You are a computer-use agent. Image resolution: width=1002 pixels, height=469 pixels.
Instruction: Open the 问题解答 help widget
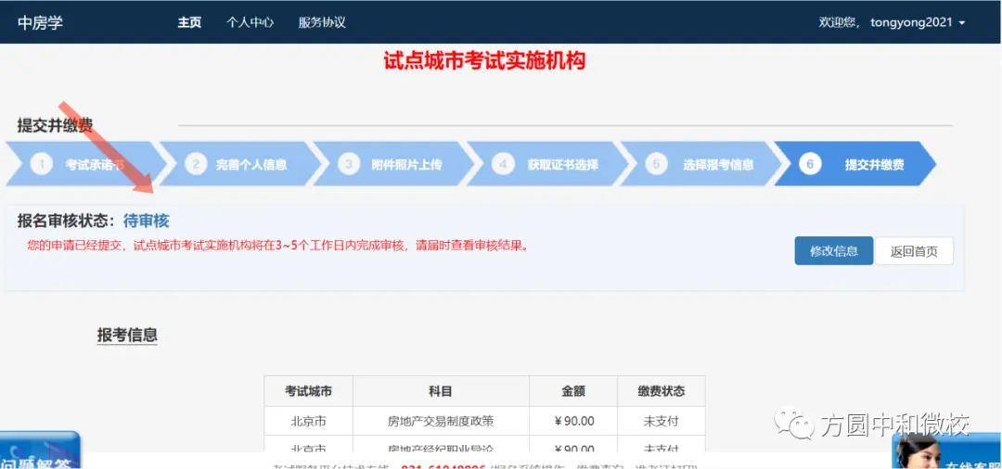[39, 453]
